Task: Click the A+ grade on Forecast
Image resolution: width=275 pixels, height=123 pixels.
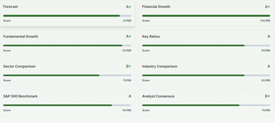Action: pos(128,7)
